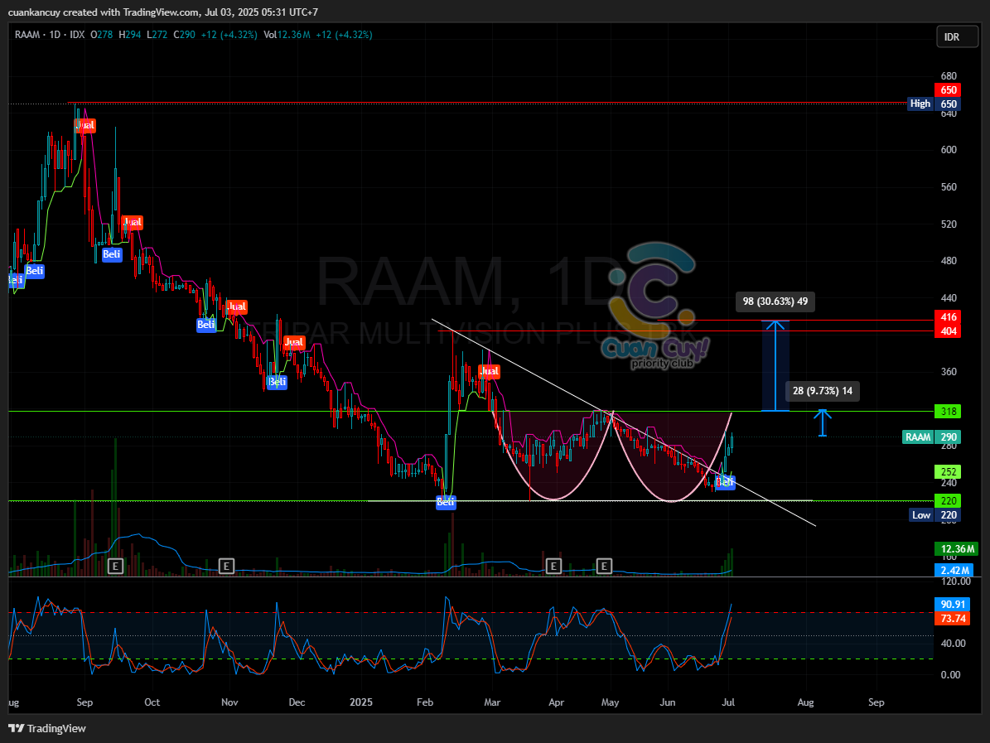
Task: Select the High 650 label on the price scale
Action: pyautogui.click(x=934, y=104)
